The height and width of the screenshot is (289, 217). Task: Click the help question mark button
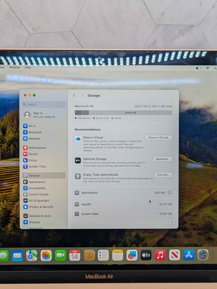pyautogui.click(x=171, y=223)
